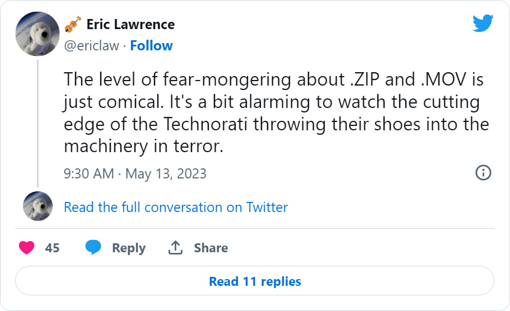Click the blue reply bubble icon
Screen dimensions: 510x311
pos(93,248)
